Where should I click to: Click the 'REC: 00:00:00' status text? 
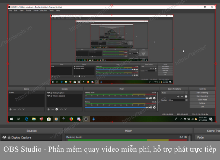(182, 114)
